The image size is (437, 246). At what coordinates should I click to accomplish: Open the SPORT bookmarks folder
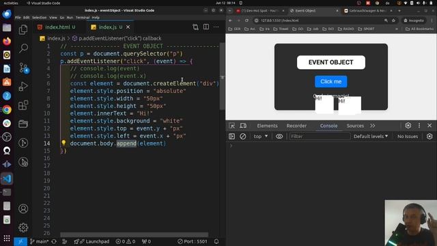coord(366,29)
